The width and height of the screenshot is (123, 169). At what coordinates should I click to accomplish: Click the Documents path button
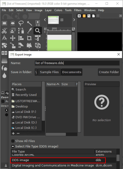72,72
